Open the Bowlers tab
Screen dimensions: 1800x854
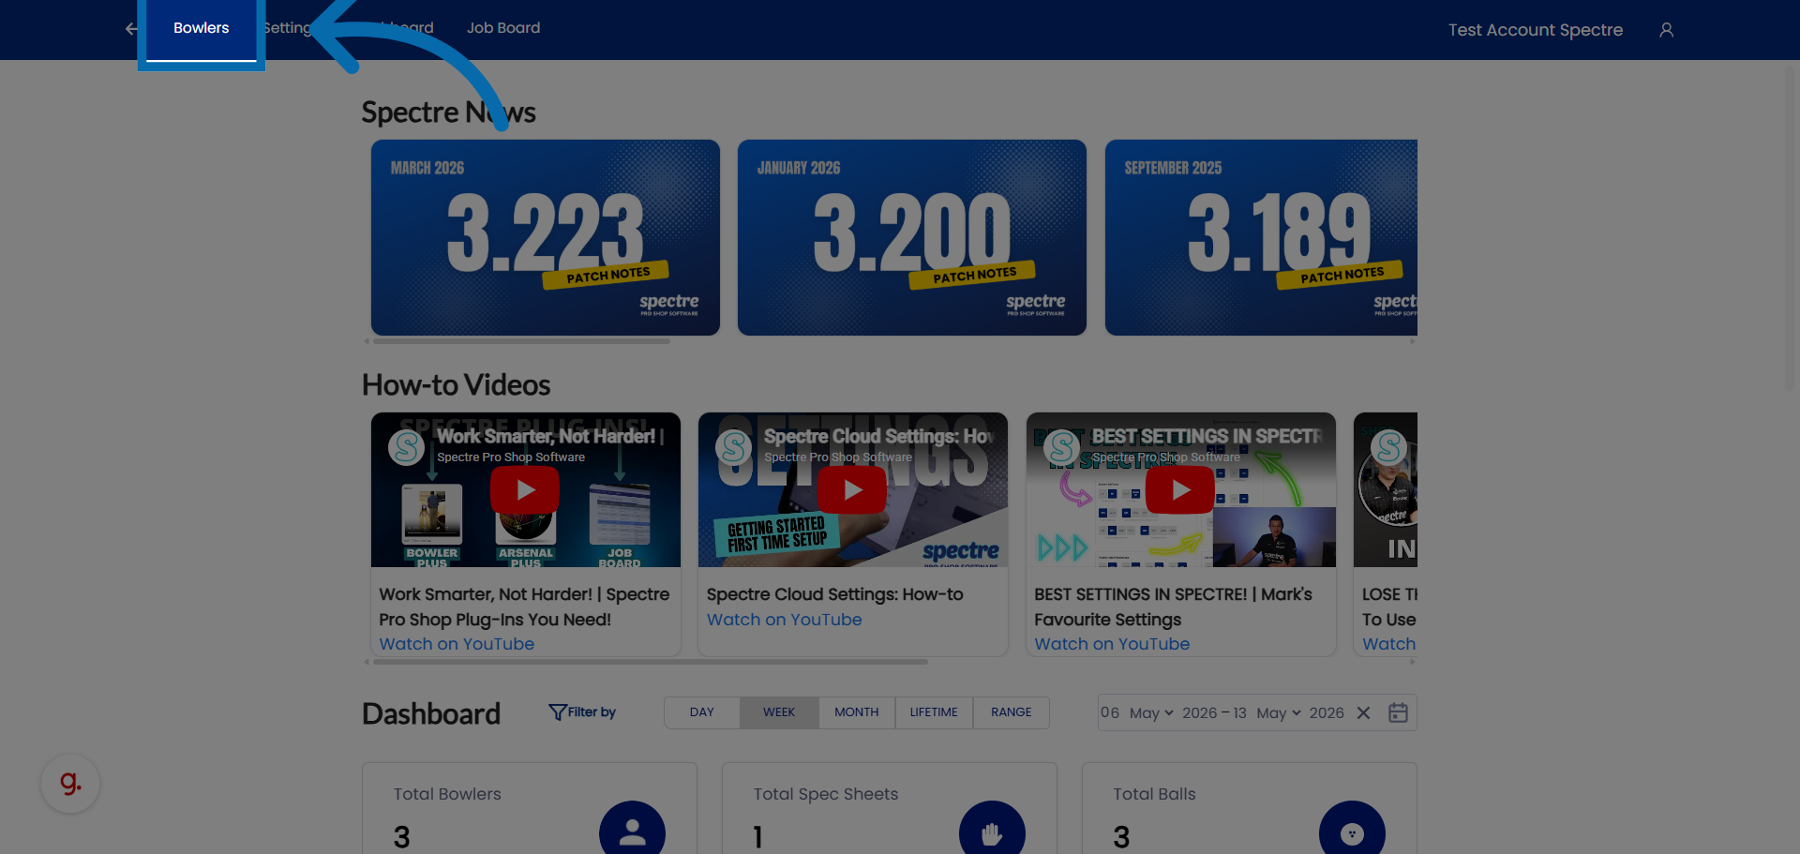point(201,28)
